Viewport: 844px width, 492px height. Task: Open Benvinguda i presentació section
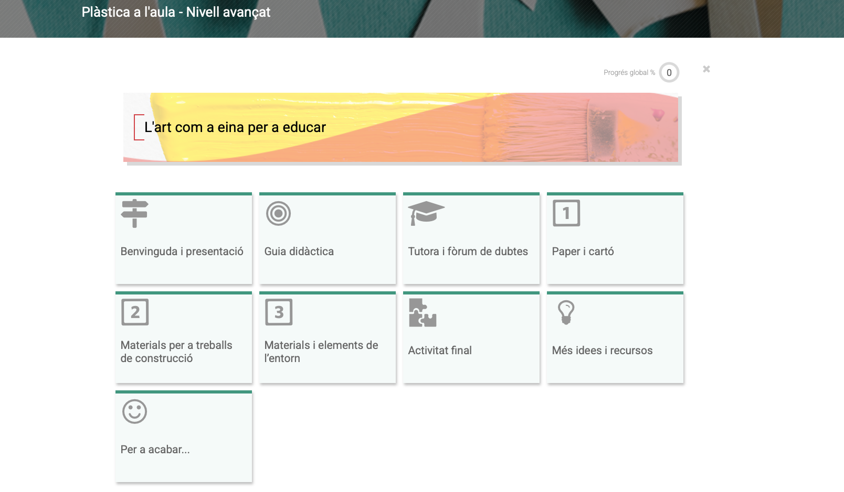[x=182, y=252]
